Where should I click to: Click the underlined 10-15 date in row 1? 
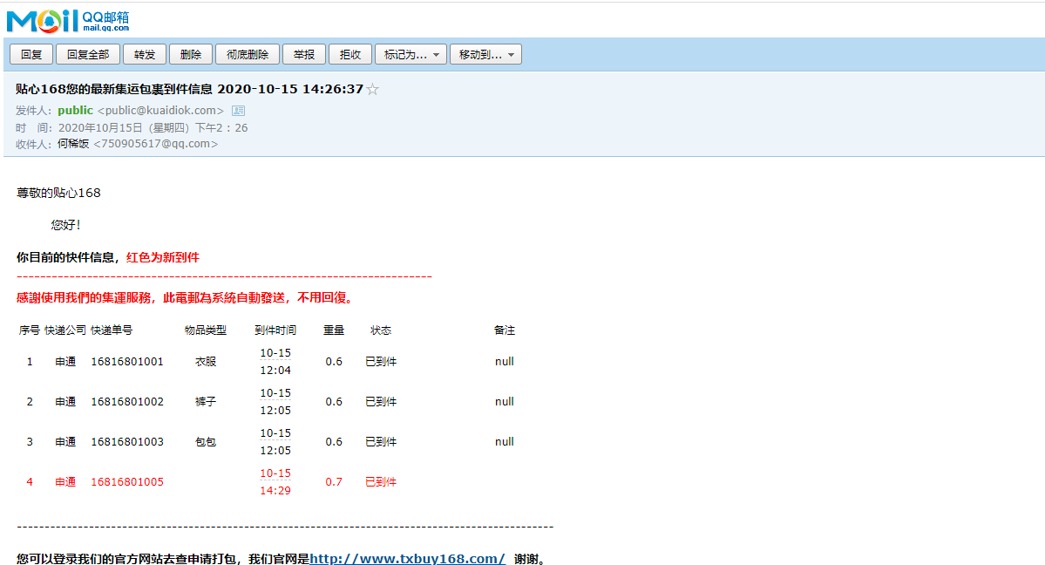click(275, 353)
